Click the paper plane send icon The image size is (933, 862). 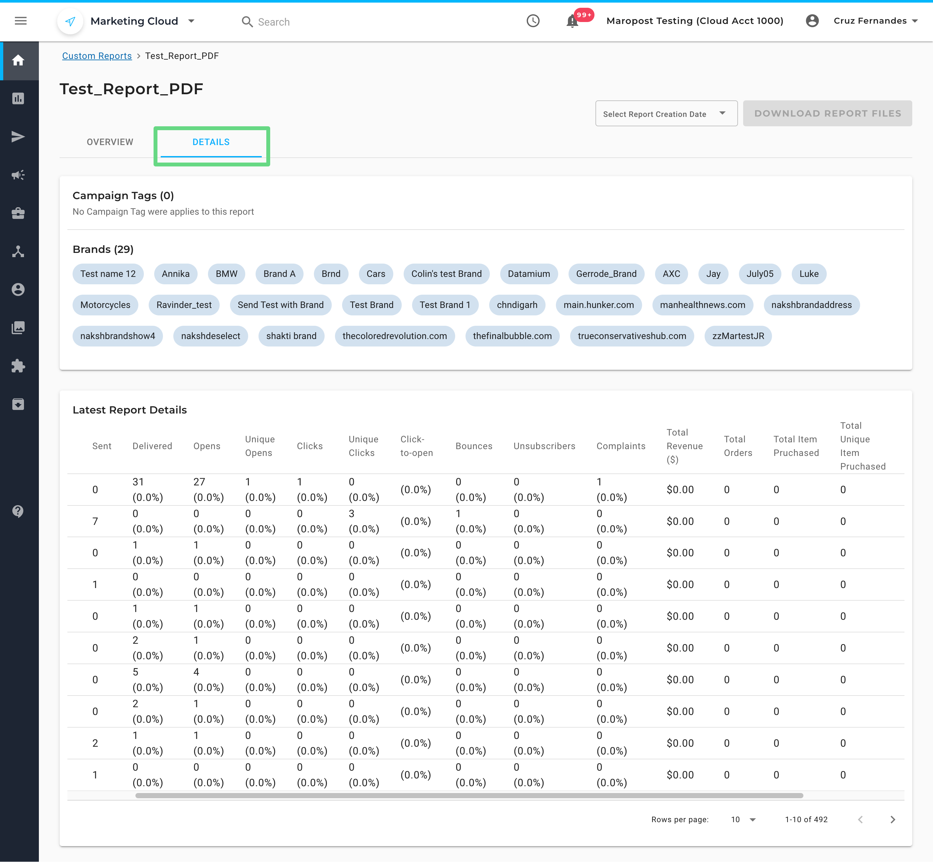click(18, 137)
